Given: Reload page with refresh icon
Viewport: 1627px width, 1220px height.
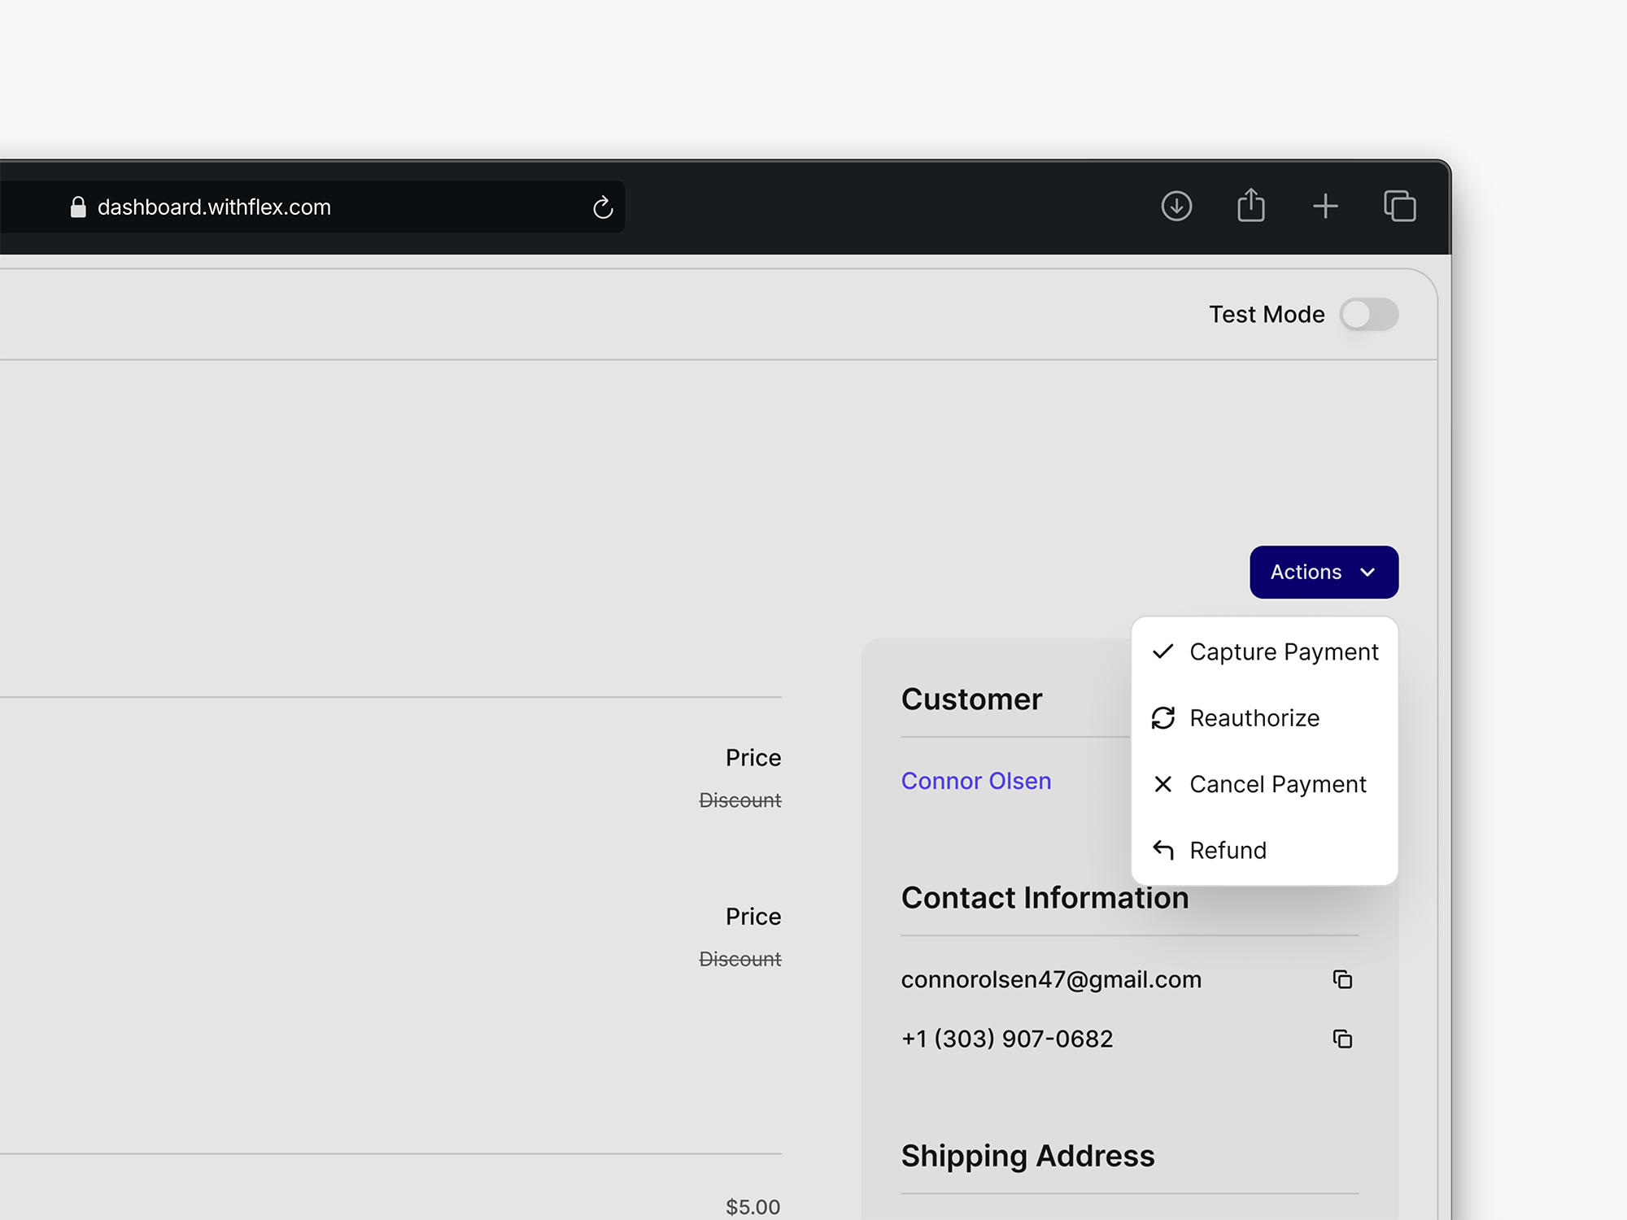Looking at the screenshot, I should point(603,207).
